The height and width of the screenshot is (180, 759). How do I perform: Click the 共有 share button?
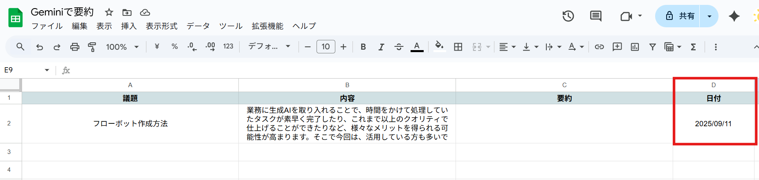(678, 16)
